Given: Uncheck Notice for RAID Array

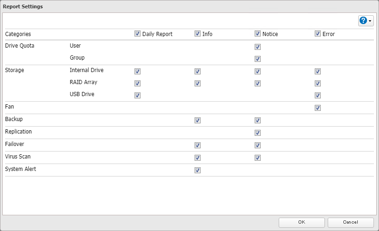Looking at the screenshot, I should (x=257, y=84).
